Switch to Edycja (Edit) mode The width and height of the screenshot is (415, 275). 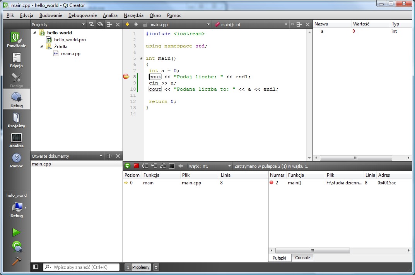[x=16, y=59]
